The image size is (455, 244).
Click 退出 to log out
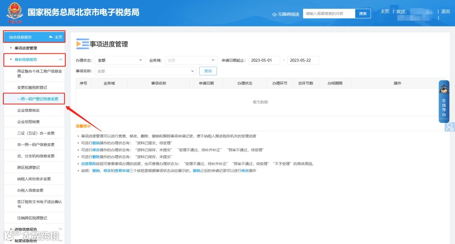445,11
